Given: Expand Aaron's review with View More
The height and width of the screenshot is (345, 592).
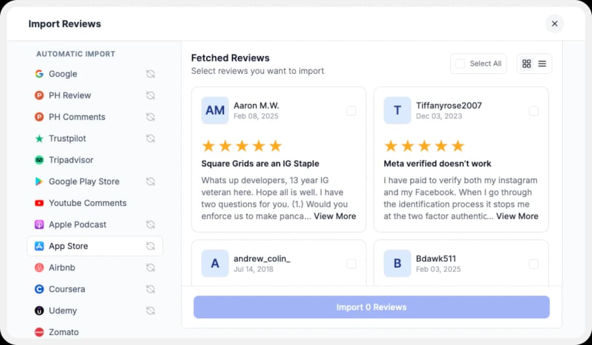Looking at the screenshot, I should point(335,216).
